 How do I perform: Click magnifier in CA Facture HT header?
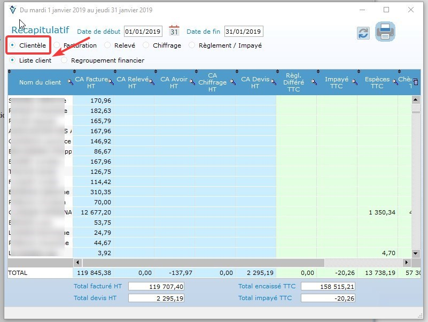point(111,82)
